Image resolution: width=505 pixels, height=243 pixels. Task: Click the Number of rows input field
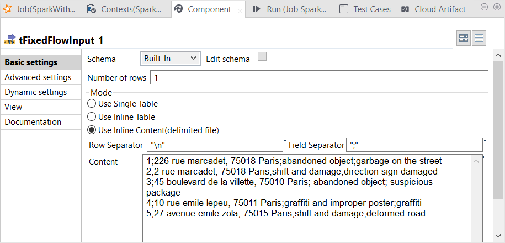(x=318, y=78)
